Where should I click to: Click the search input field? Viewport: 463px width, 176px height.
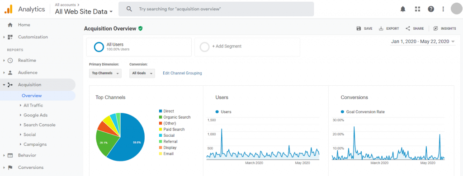pyautogui.click(x=216, y=9)
